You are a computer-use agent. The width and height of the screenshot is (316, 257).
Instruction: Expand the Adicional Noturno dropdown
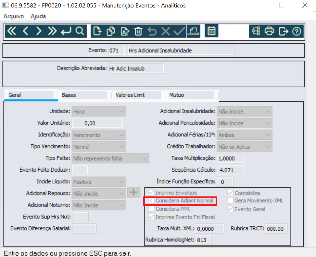(99, 205)
